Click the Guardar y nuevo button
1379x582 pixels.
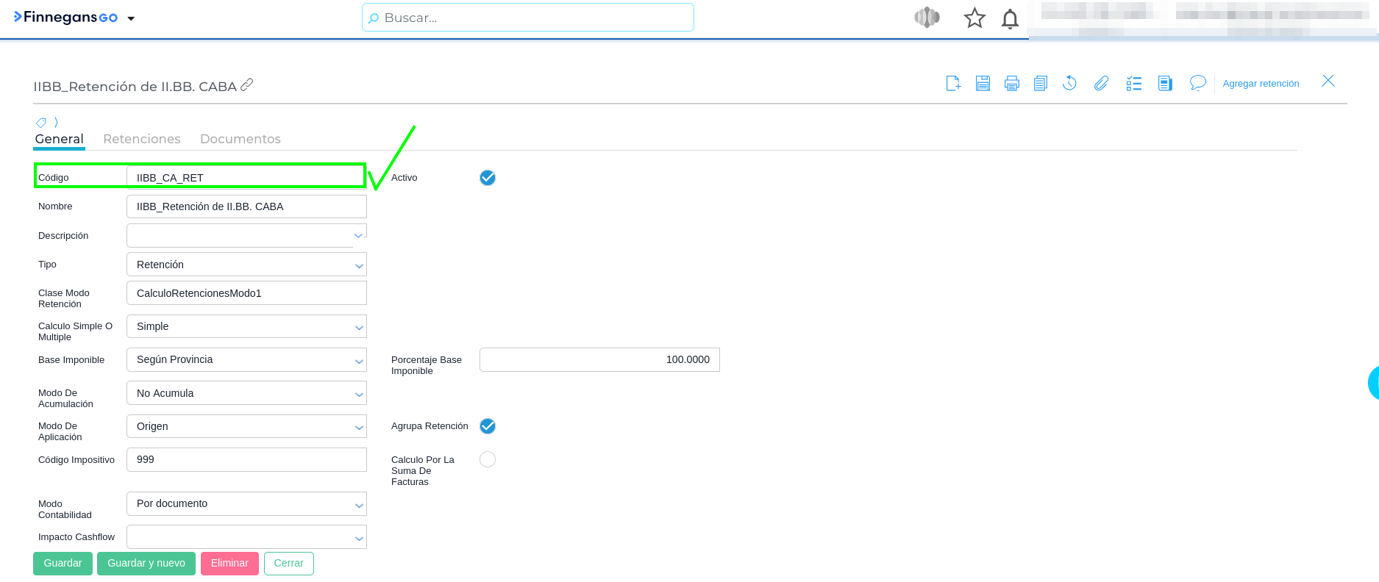pyautogui.click(x=146, y=564)
